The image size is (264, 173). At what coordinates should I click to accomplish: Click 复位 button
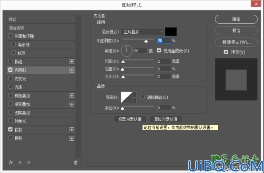point(236,30)
